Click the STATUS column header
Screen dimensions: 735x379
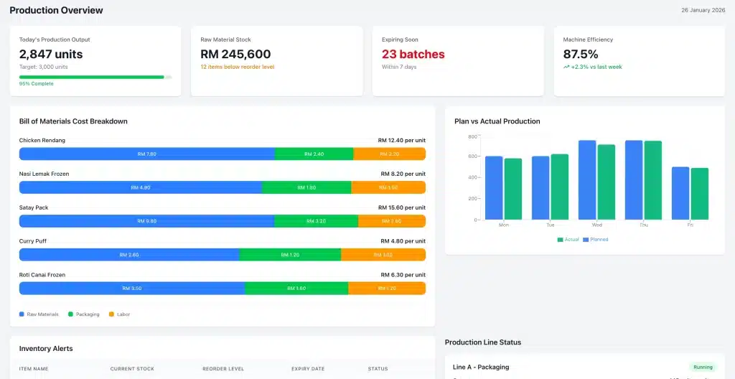pos(378,369)
